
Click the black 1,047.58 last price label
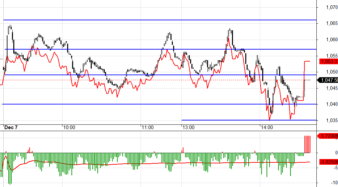[328, 80]
